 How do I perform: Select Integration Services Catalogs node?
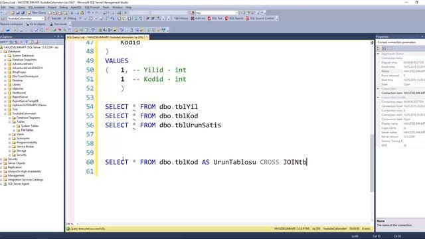(x=25, y=180)
